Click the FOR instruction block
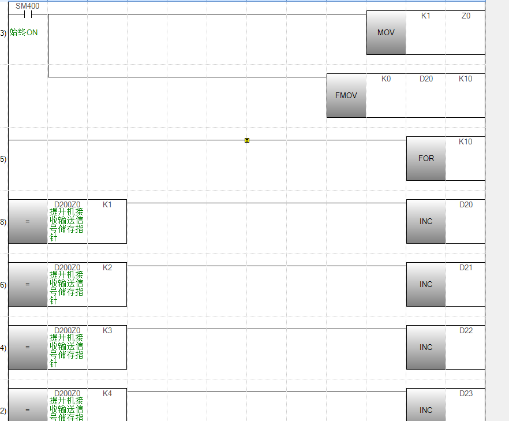This screenshot has width=509, height=421. 426,158
